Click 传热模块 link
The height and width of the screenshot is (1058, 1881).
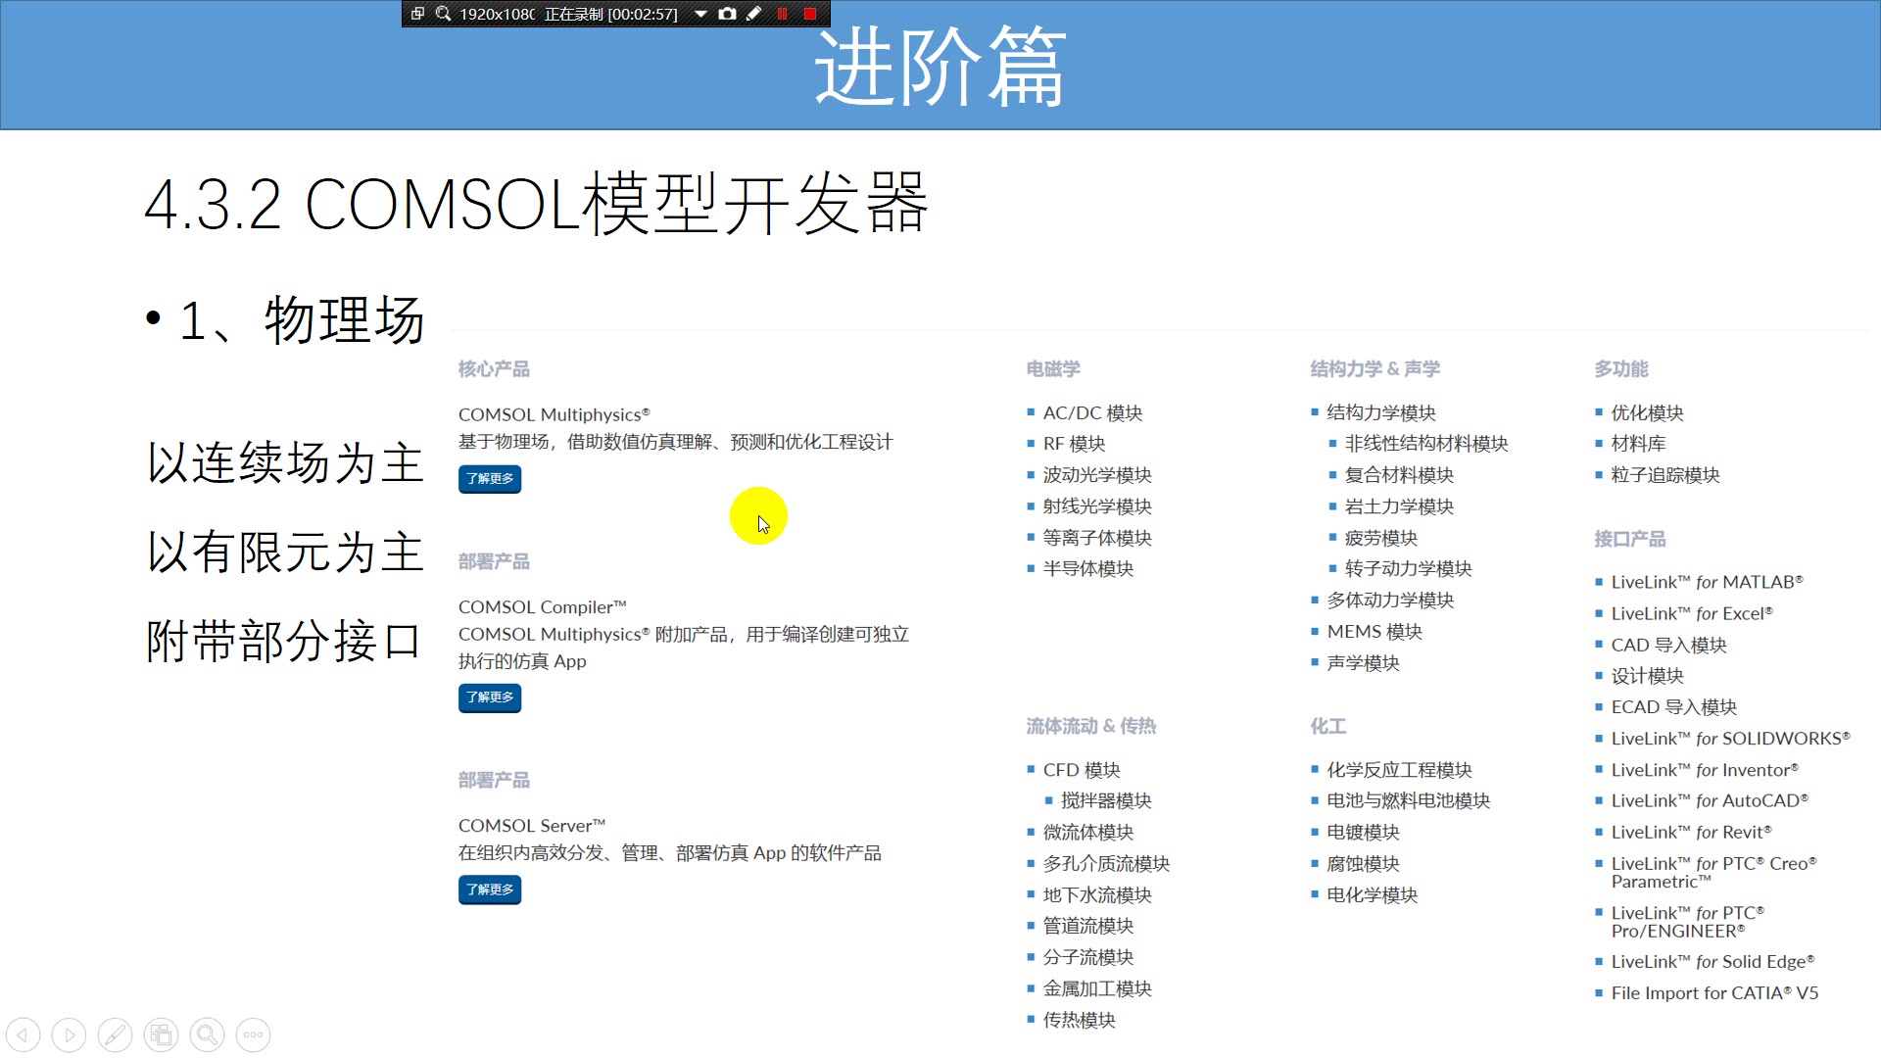click(1079, 1020)
